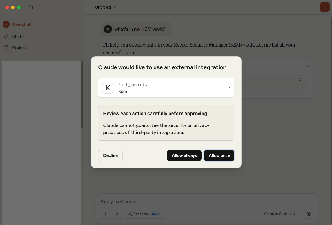
Task: Click Allow always for ksm
Action: pyautogui.click(x=184, y=155)
